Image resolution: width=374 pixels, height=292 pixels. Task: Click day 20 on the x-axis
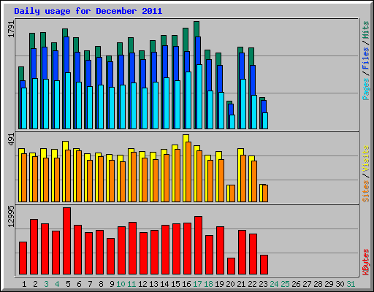(230, 284)
